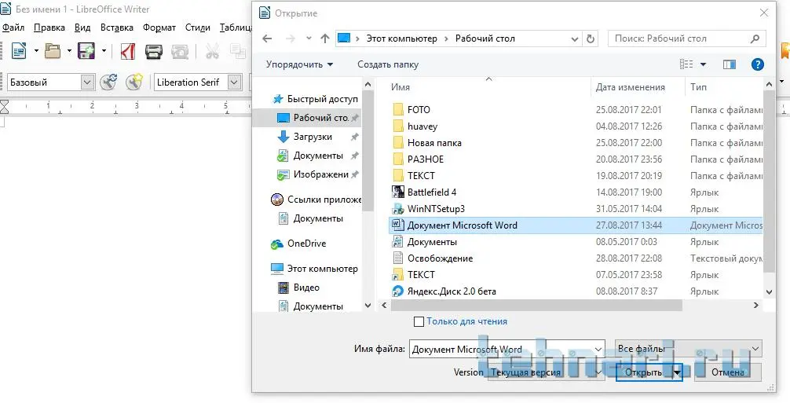Click the horizontal scrollbar of file list
This screenshot has height=403, width=790.
[536, 306]
